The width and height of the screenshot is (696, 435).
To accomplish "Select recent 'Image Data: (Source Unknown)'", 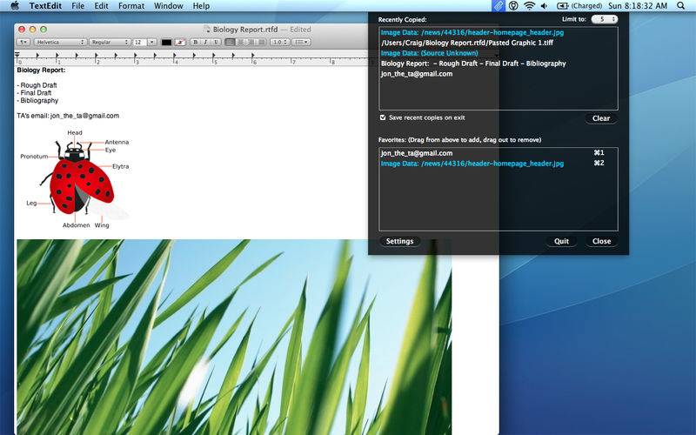I will [x=429, y=53].
